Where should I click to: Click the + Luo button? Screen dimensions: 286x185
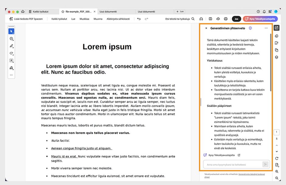pyautogui.click(x=180, y=12)
